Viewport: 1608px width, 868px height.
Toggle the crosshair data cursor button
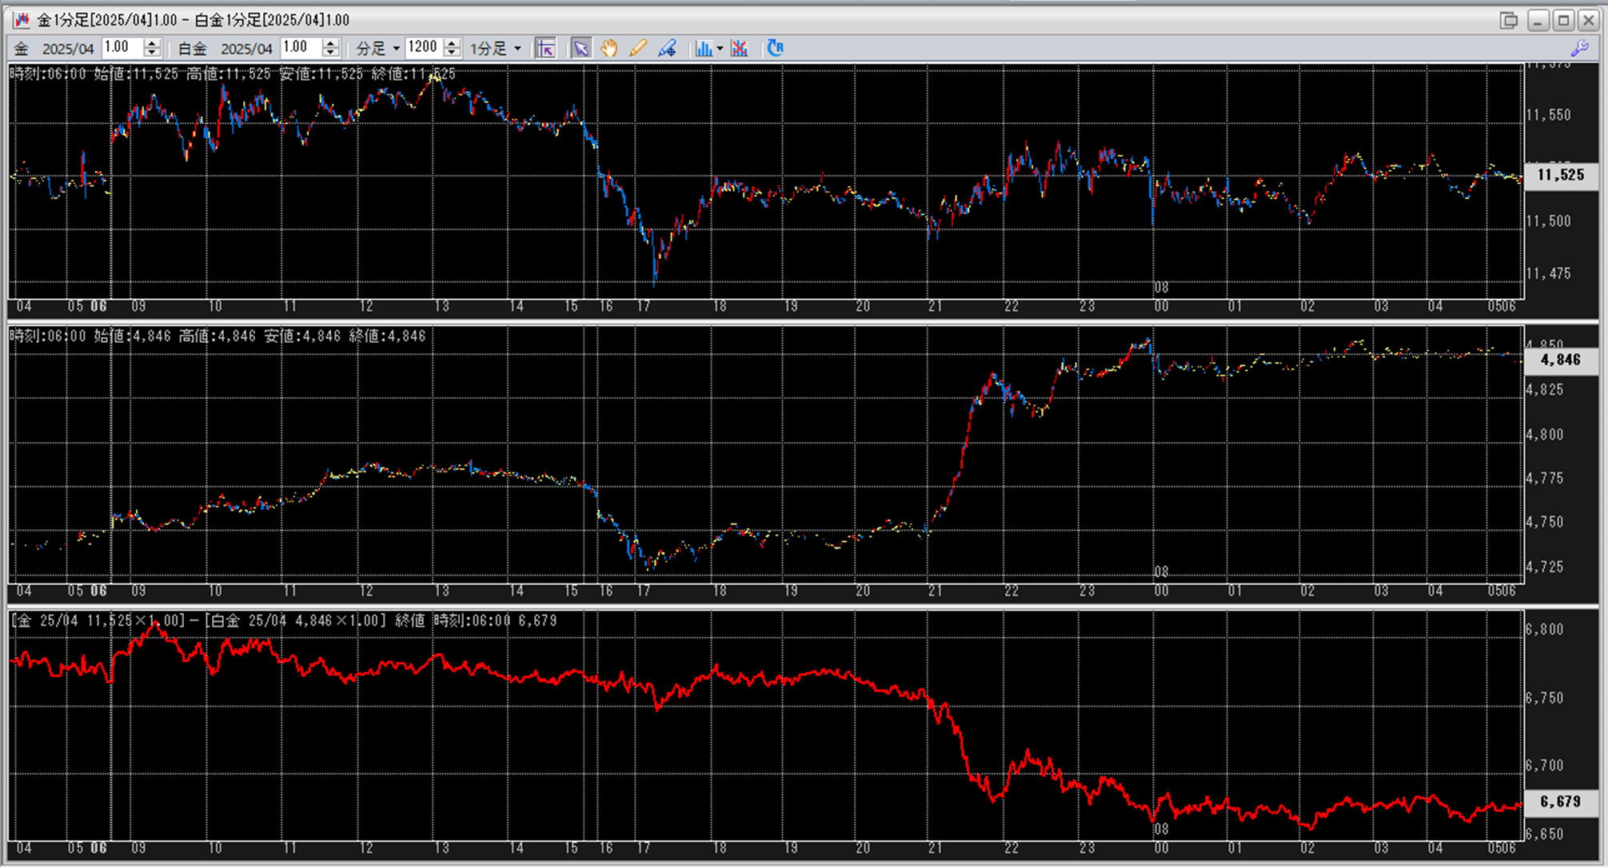coord(545,49)
